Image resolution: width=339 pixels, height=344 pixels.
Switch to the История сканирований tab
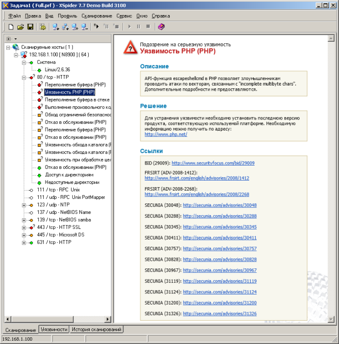click(97, 330)
